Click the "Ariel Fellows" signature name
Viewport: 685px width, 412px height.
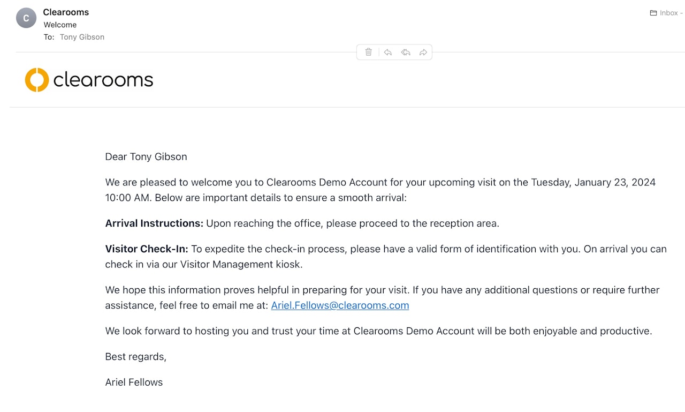click(134, 382)
